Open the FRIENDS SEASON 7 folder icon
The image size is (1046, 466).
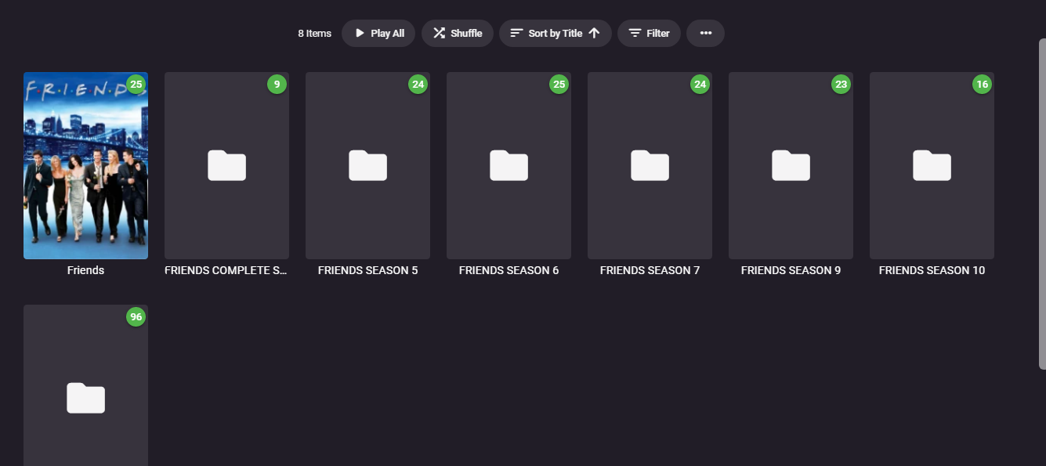(x=650, y=165)
